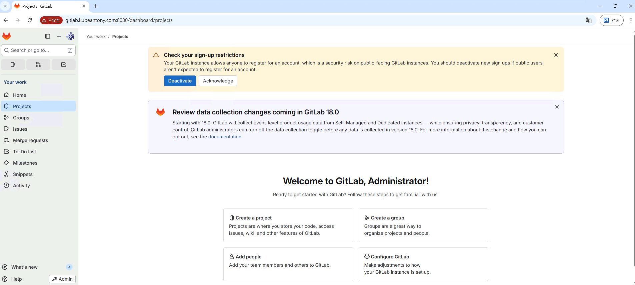
Task: Close the Projects · GitLab tab
Action: tap(84, 6)
